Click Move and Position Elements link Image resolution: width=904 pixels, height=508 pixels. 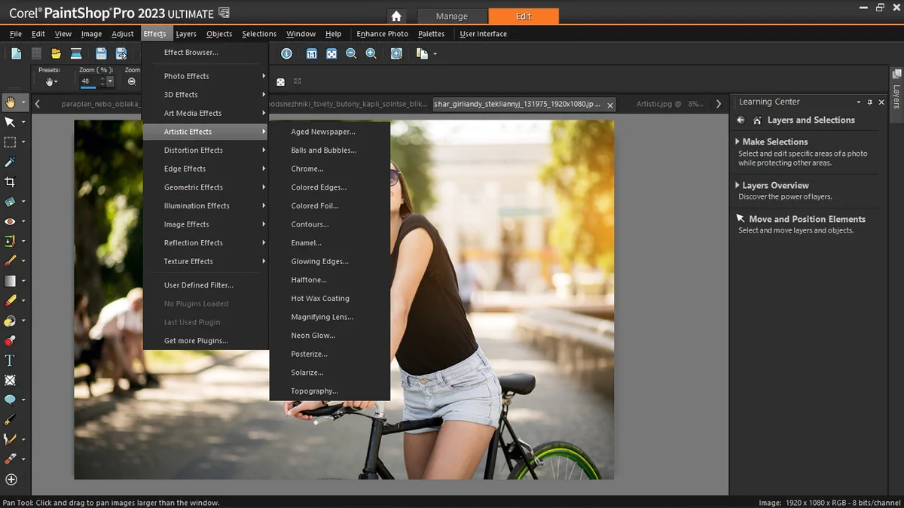point(806,219)
